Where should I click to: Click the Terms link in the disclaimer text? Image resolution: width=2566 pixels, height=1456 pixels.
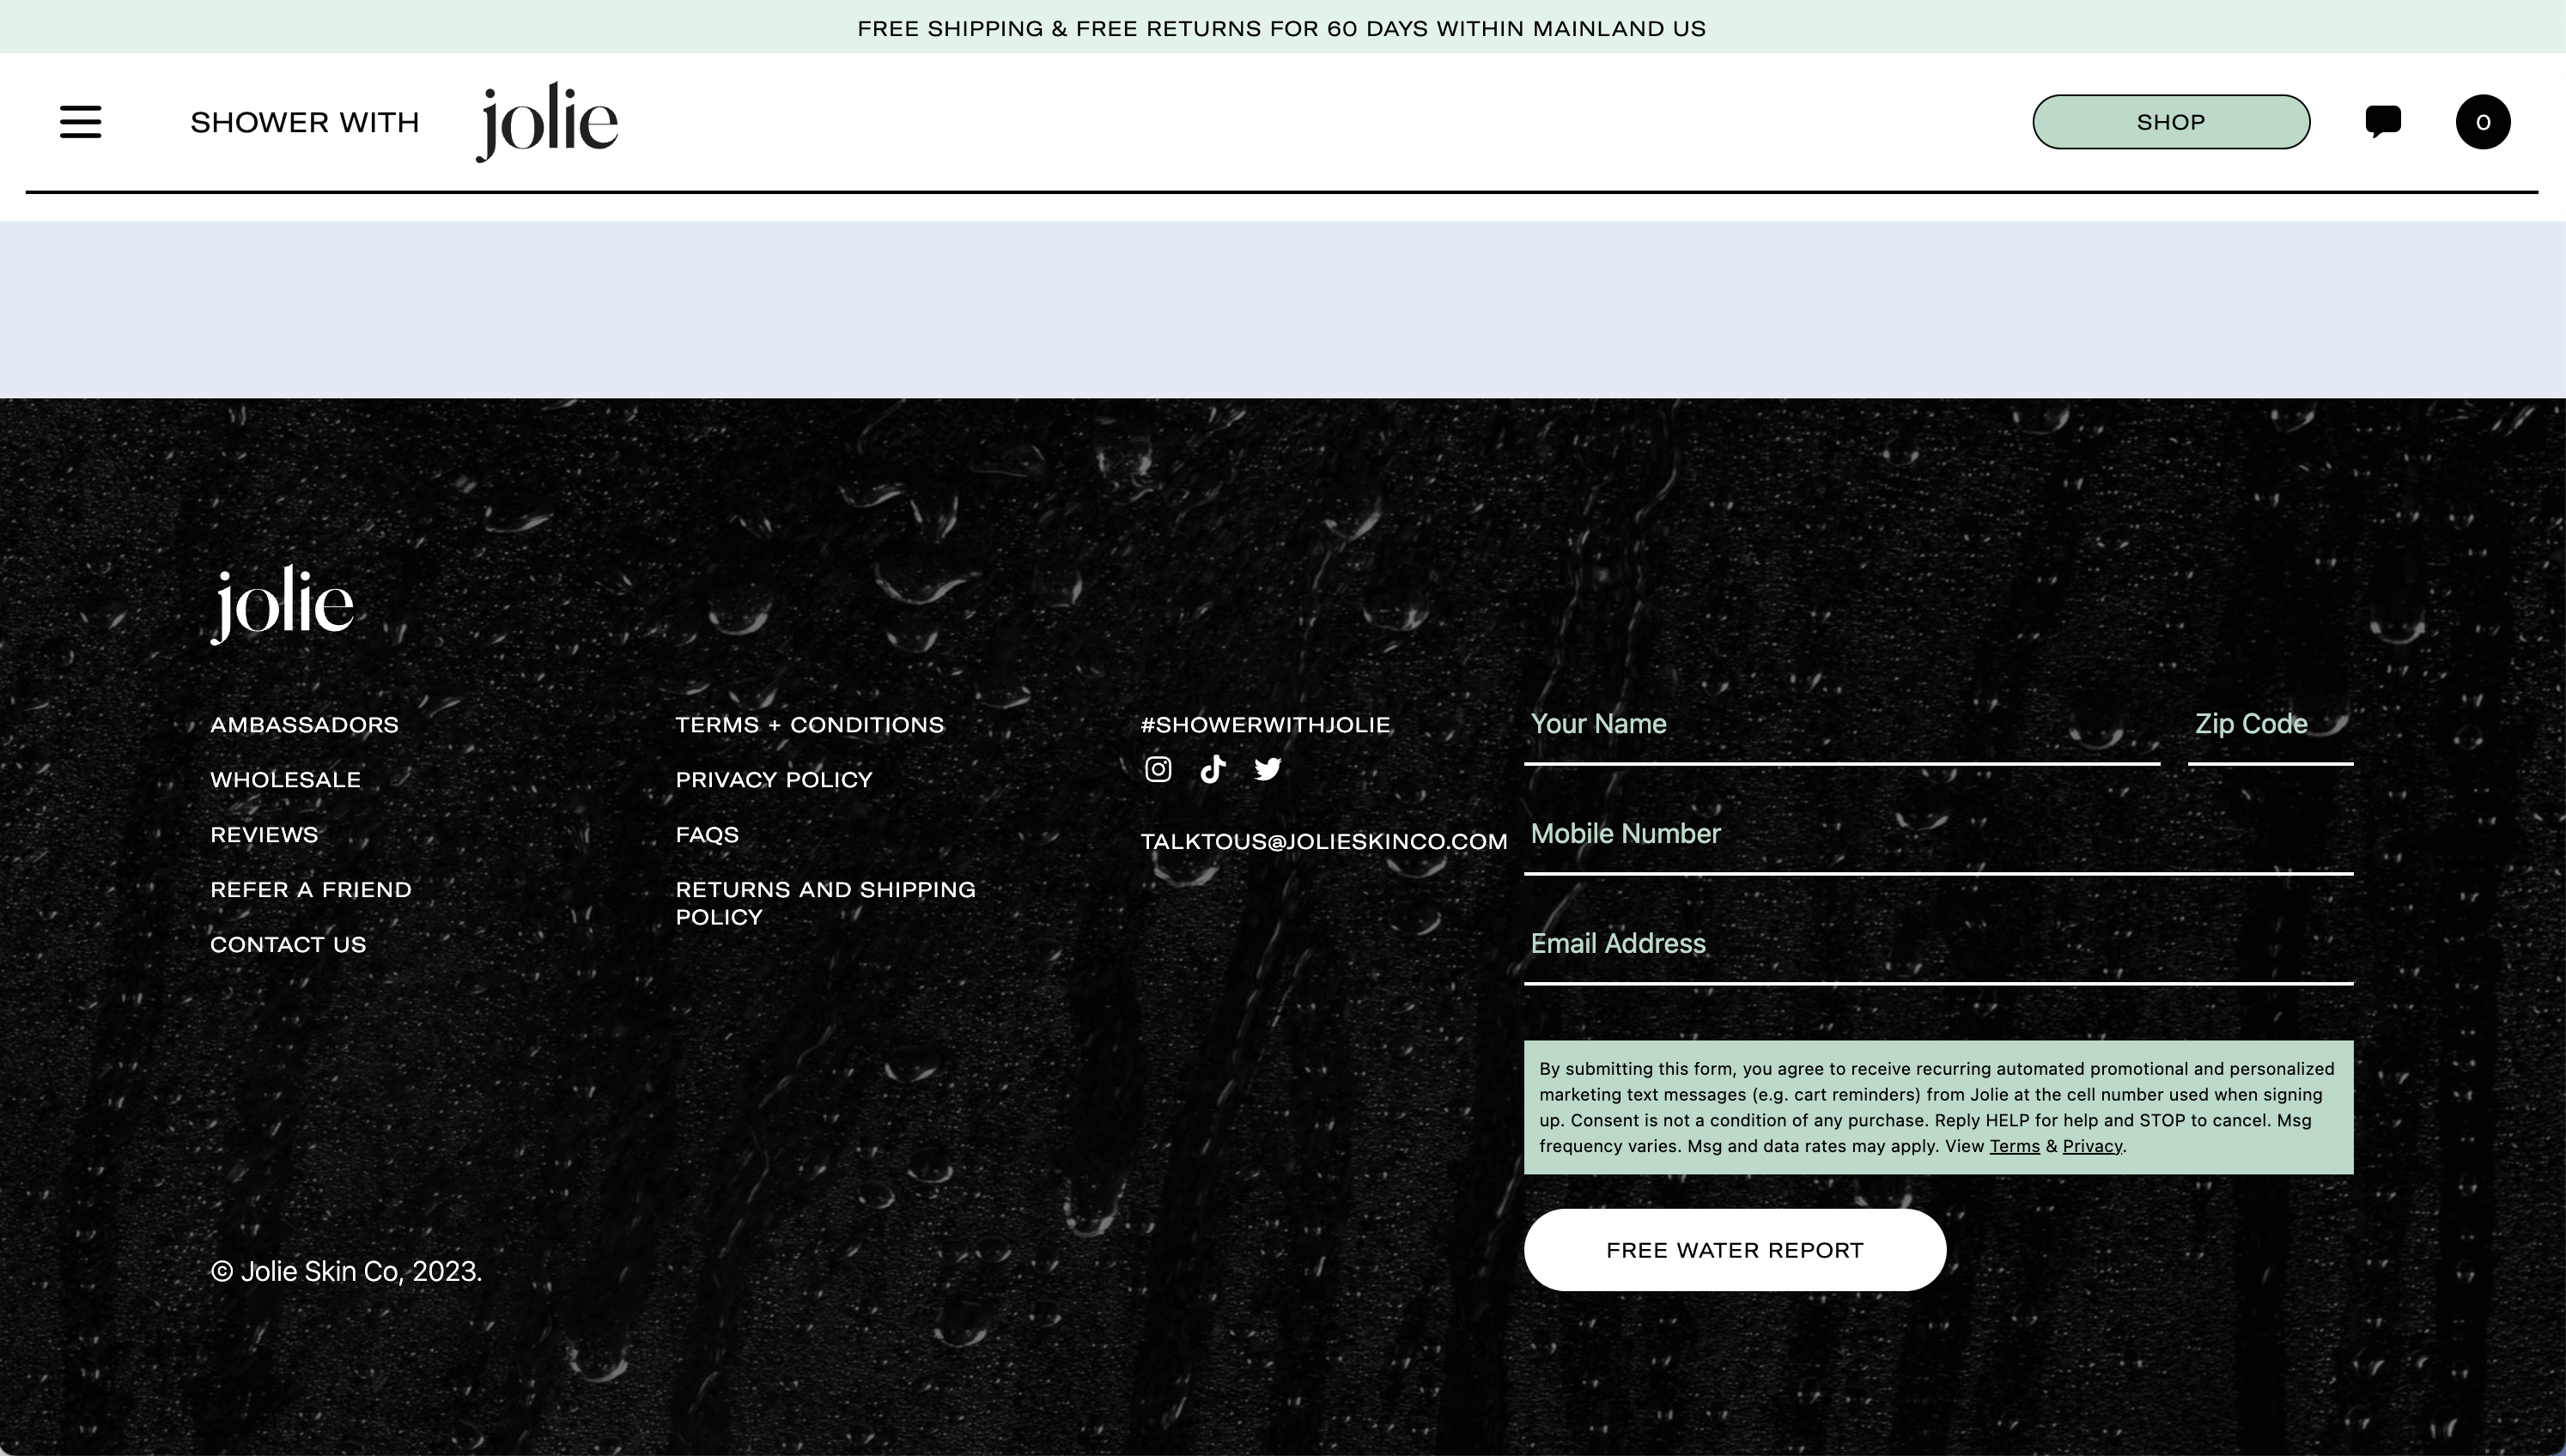2012,1146
